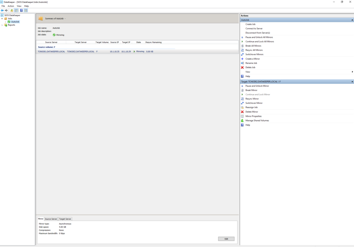
Task: Collapse the AutoJob actions section
Action: tap(352, 20)
